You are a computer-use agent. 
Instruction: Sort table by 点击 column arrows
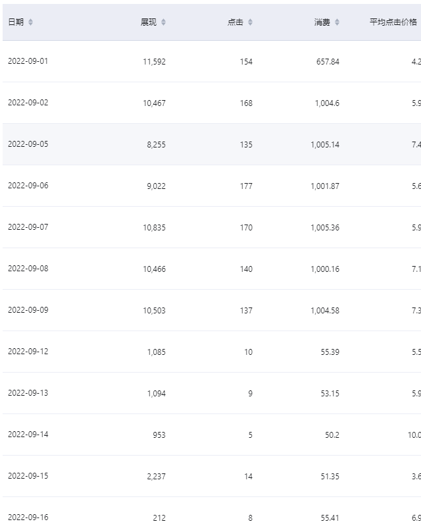(x=250, y=22)
